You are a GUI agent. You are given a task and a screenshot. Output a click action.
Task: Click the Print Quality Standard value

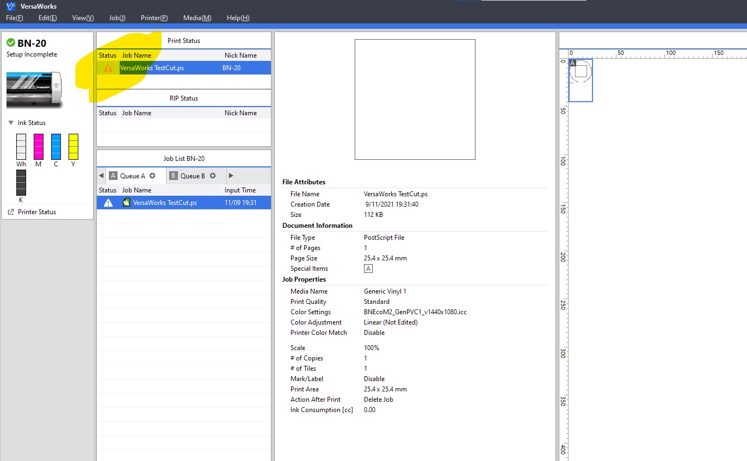[376, 302]
